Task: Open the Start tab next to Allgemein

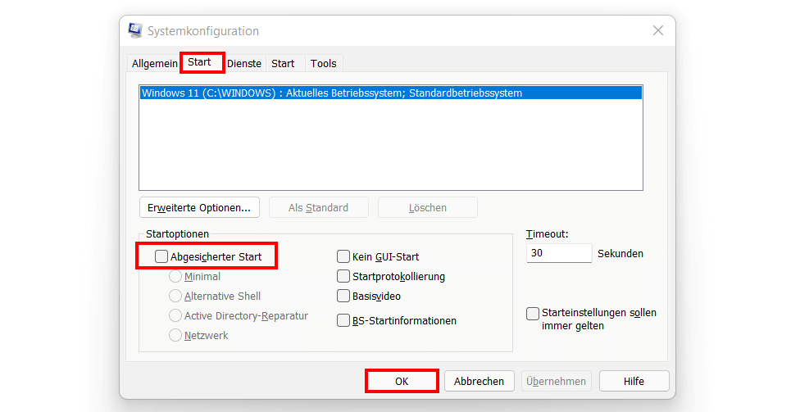Action: click(199, 62)
